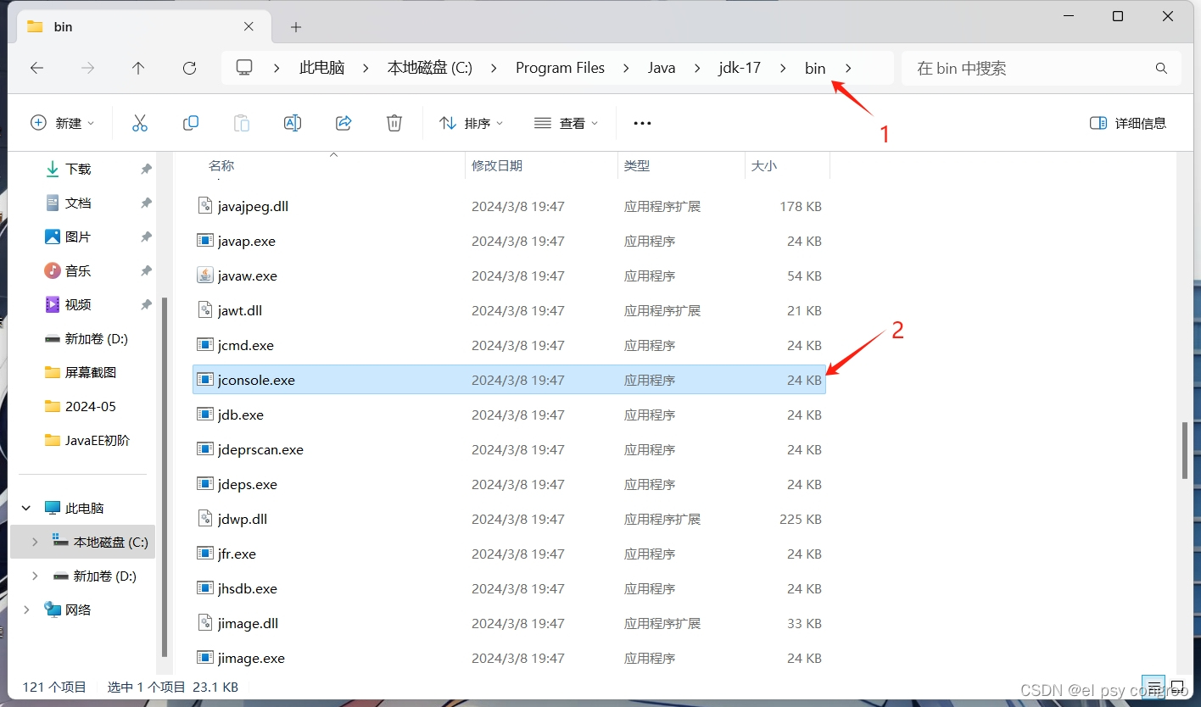Navigate to Program Files breadcrumb
Image resolution: width=1201 pixels, height=707 pixels.
coord(561,69)
